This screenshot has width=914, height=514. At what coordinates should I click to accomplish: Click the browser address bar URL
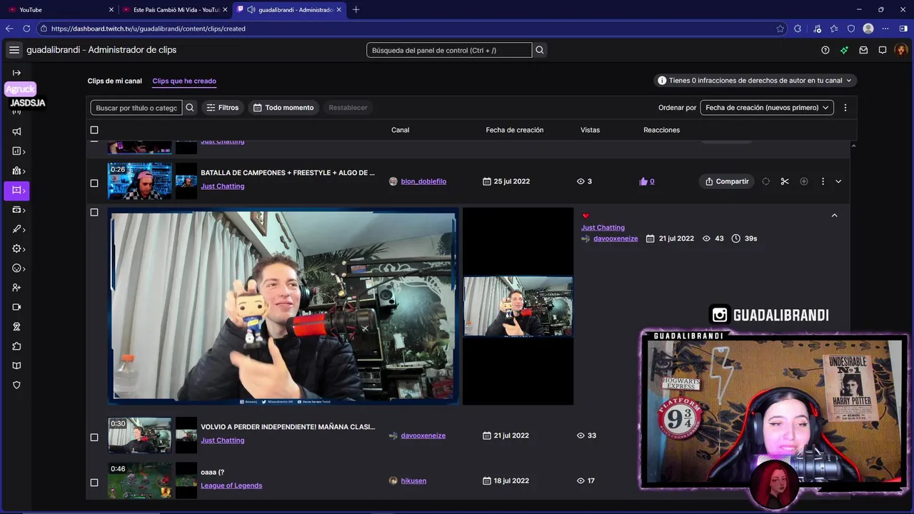[148, 29]
